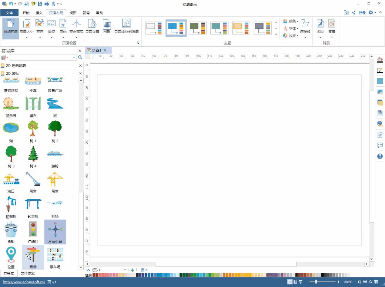Switch to the 插入 ribbon tab
385x287 pixels.
point(39,13)
